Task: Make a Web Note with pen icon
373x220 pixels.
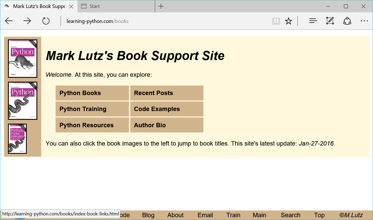Action: point(330,21)
